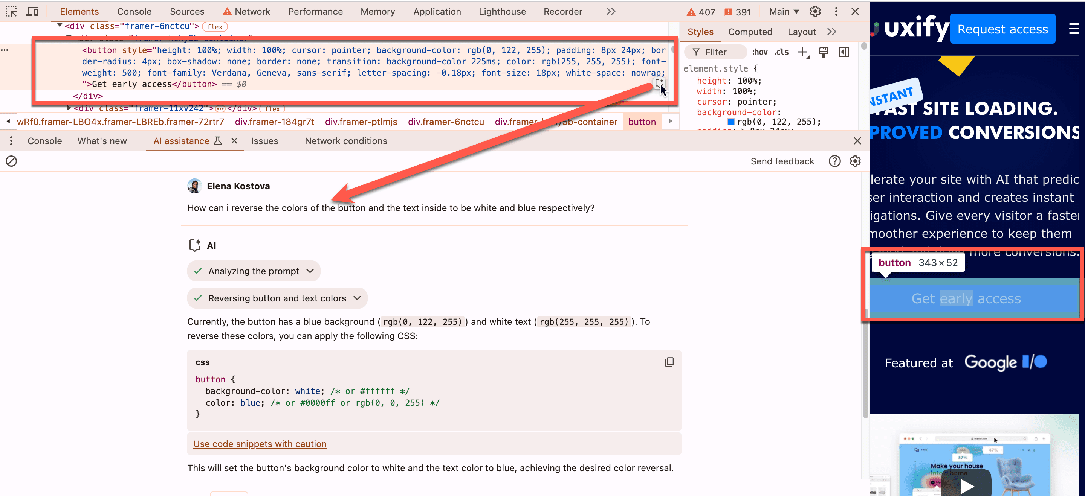Toggle element state with :hov
This screenshot has height=496, width=1085.
[x=760, y=52]
